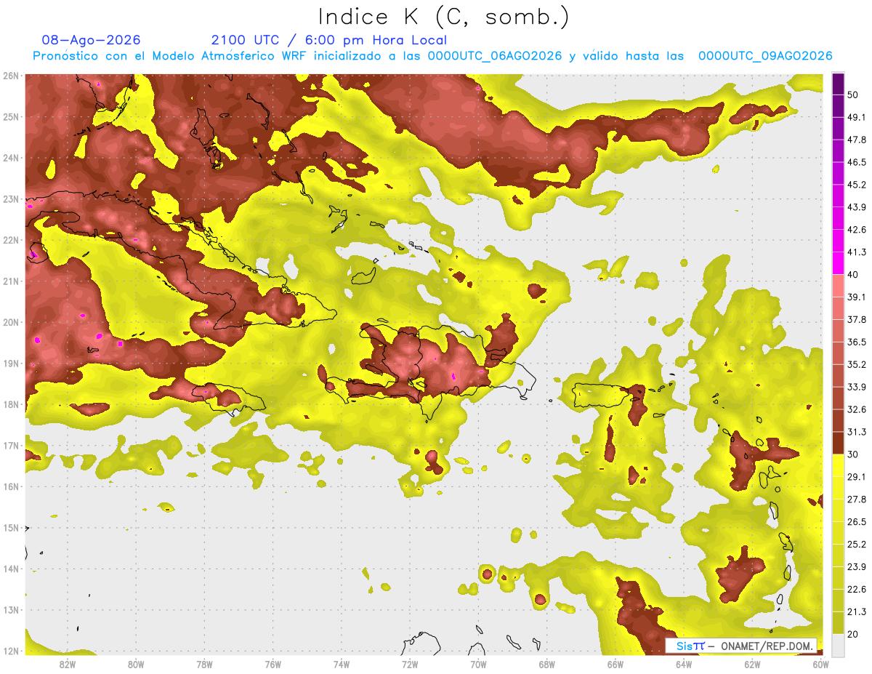Image resolution: width=872 pixels, height=674 pixels.
Task: Click the '47.8' colorbar label
Action: [x=857, y=140]
